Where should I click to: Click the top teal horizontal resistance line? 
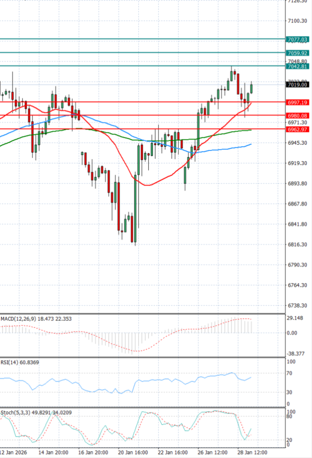click(140, 39)
